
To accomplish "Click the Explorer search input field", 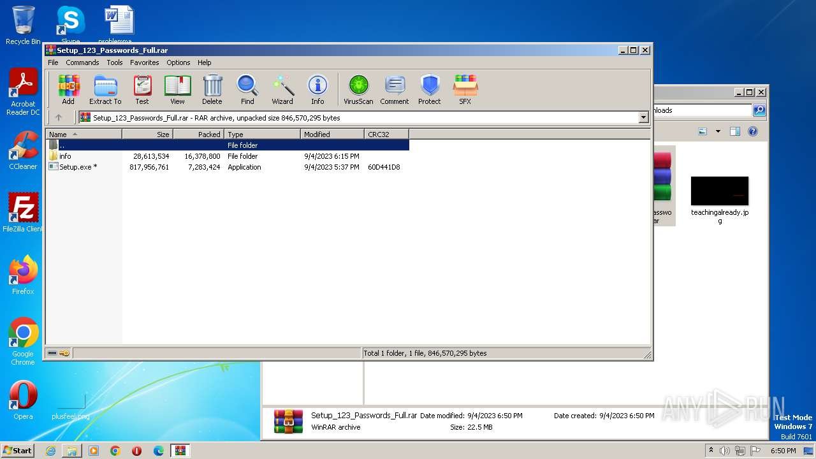I will [702, 110].
